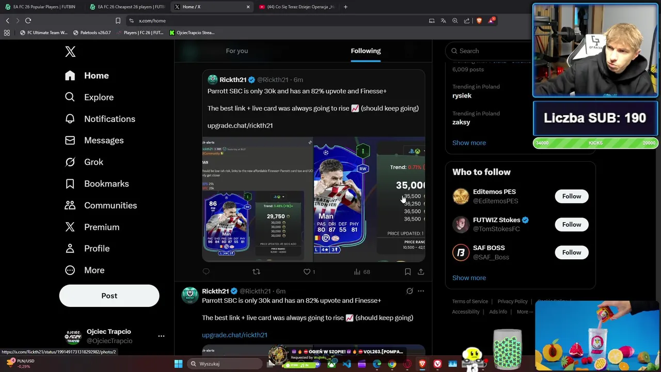The image size is (661, 372).
Task: Switch to the YouTube Co Się Teraz Dzieje tab
Action: point(297,7)
